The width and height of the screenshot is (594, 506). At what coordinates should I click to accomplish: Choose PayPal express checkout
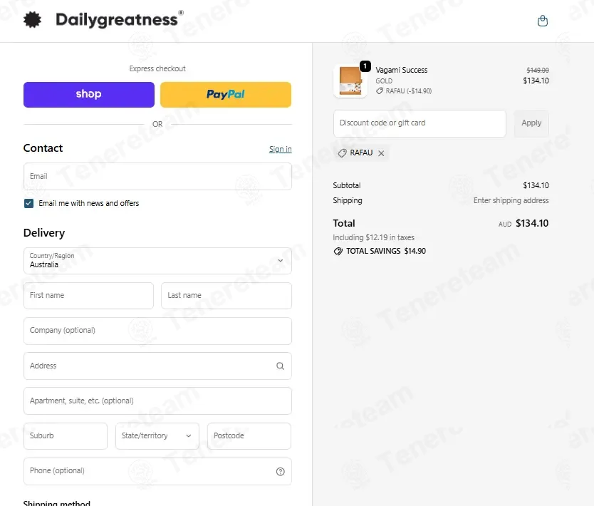click(226, 94)
